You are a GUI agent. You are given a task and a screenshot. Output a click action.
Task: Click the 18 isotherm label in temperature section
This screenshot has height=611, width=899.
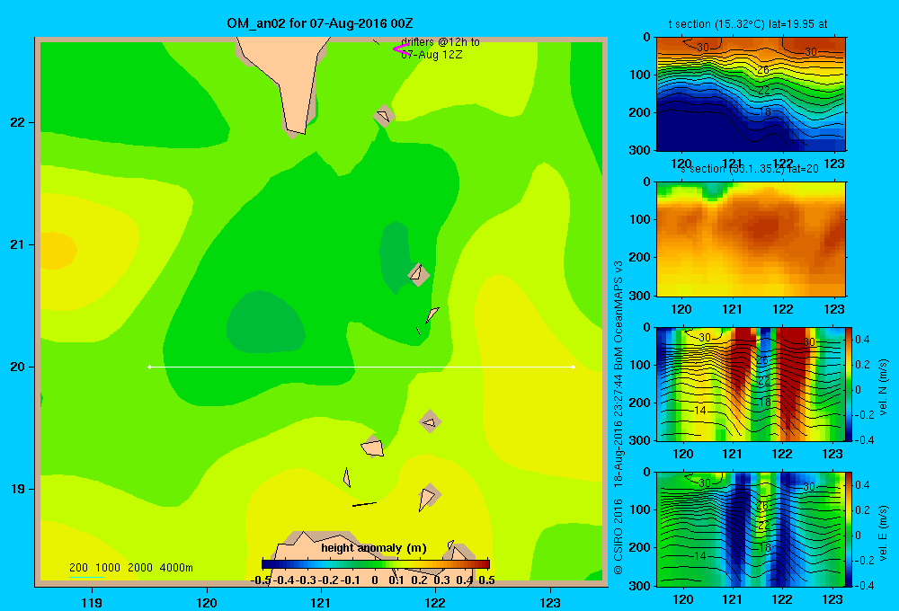point(765,111)
